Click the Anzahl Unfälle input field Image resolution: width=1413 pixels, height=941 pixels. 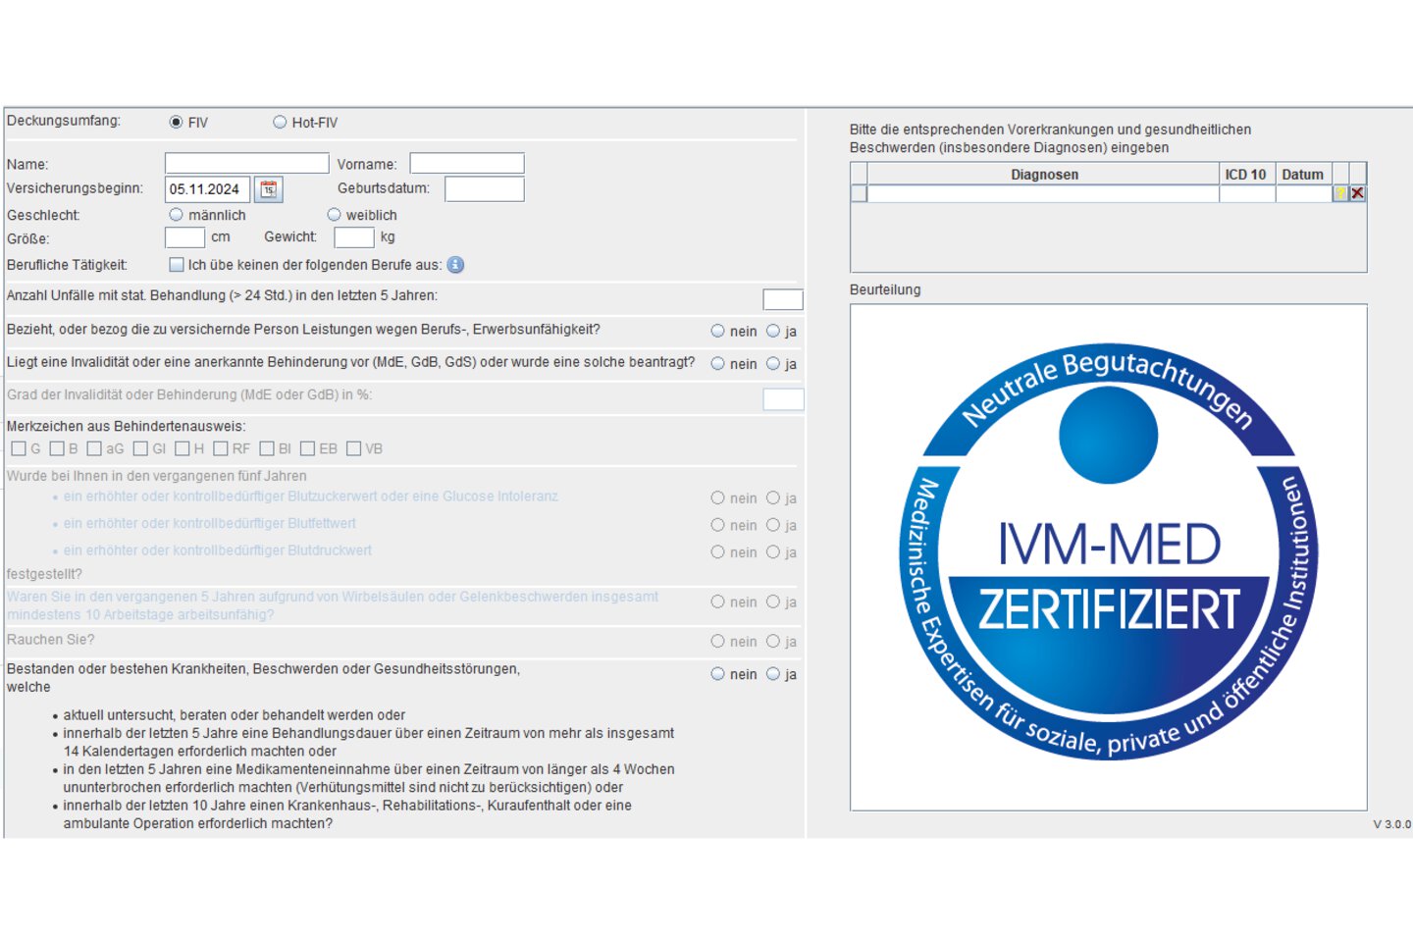click(x=783, y=299)
